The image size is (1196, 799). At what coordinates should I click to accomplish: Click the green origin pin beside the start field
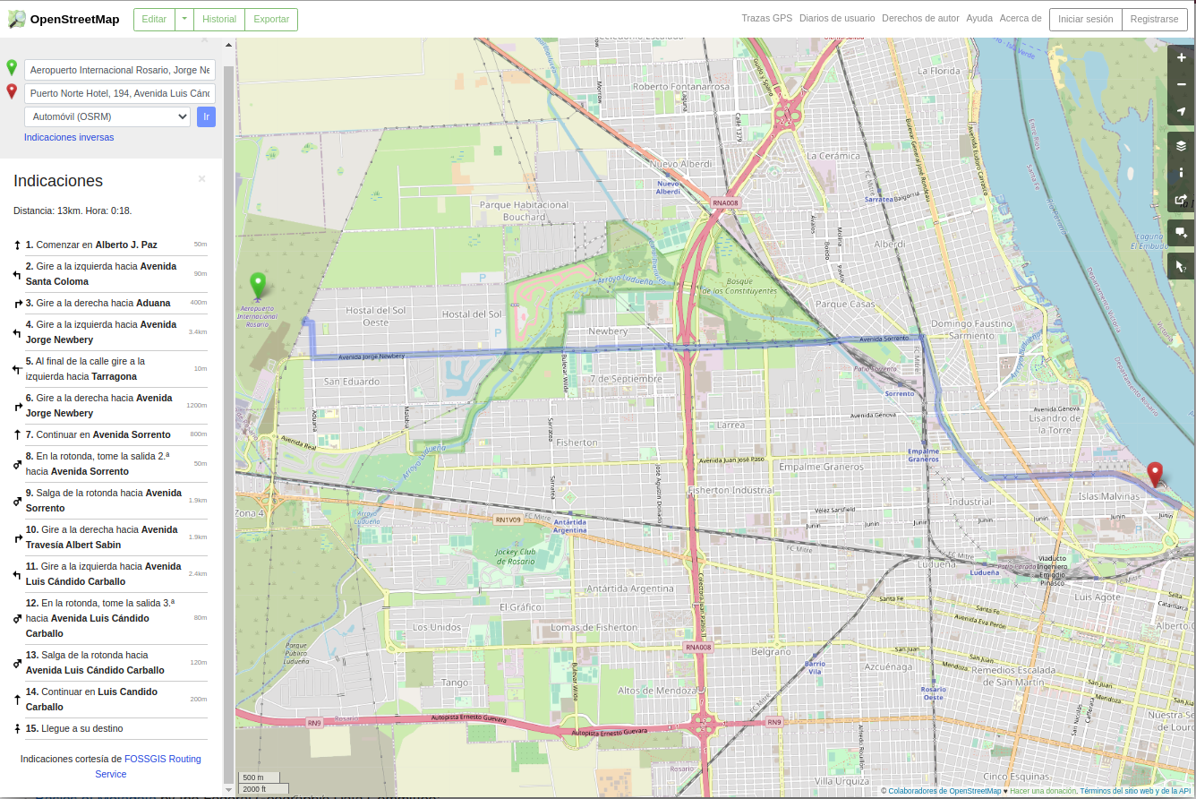coord(12,68)
